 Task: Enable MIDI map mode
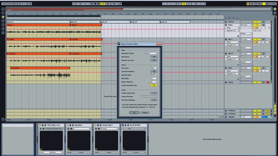[259, 4]
